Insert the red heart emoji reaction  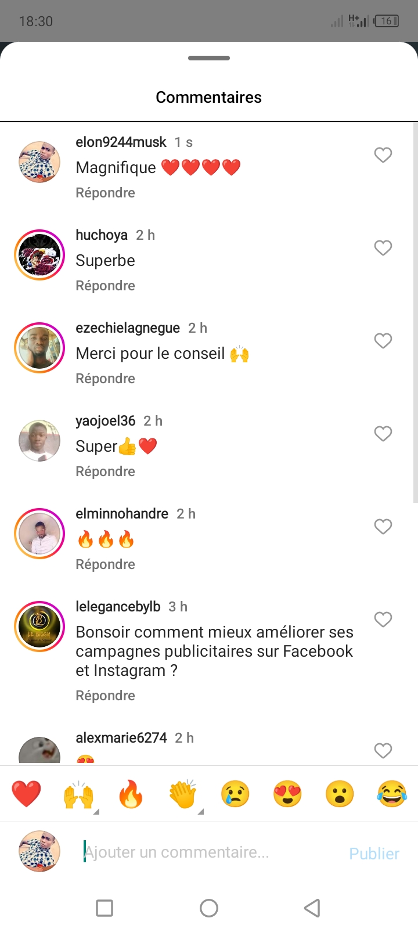(x=26, y=794)
